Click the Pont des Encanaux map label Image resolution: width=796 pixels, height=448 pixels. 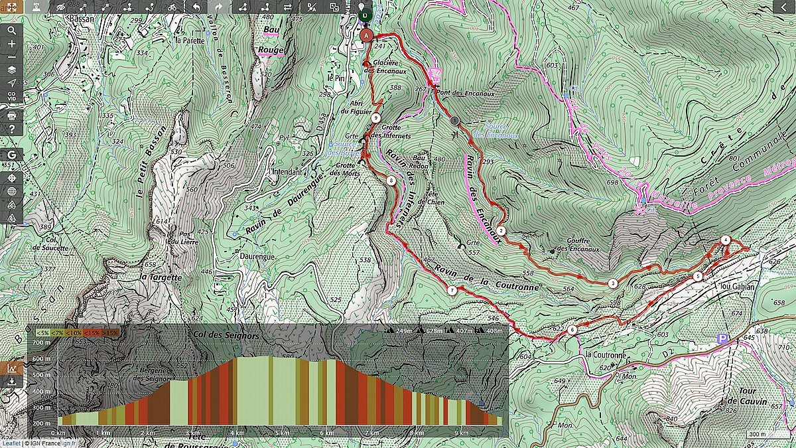click(467, 94)
